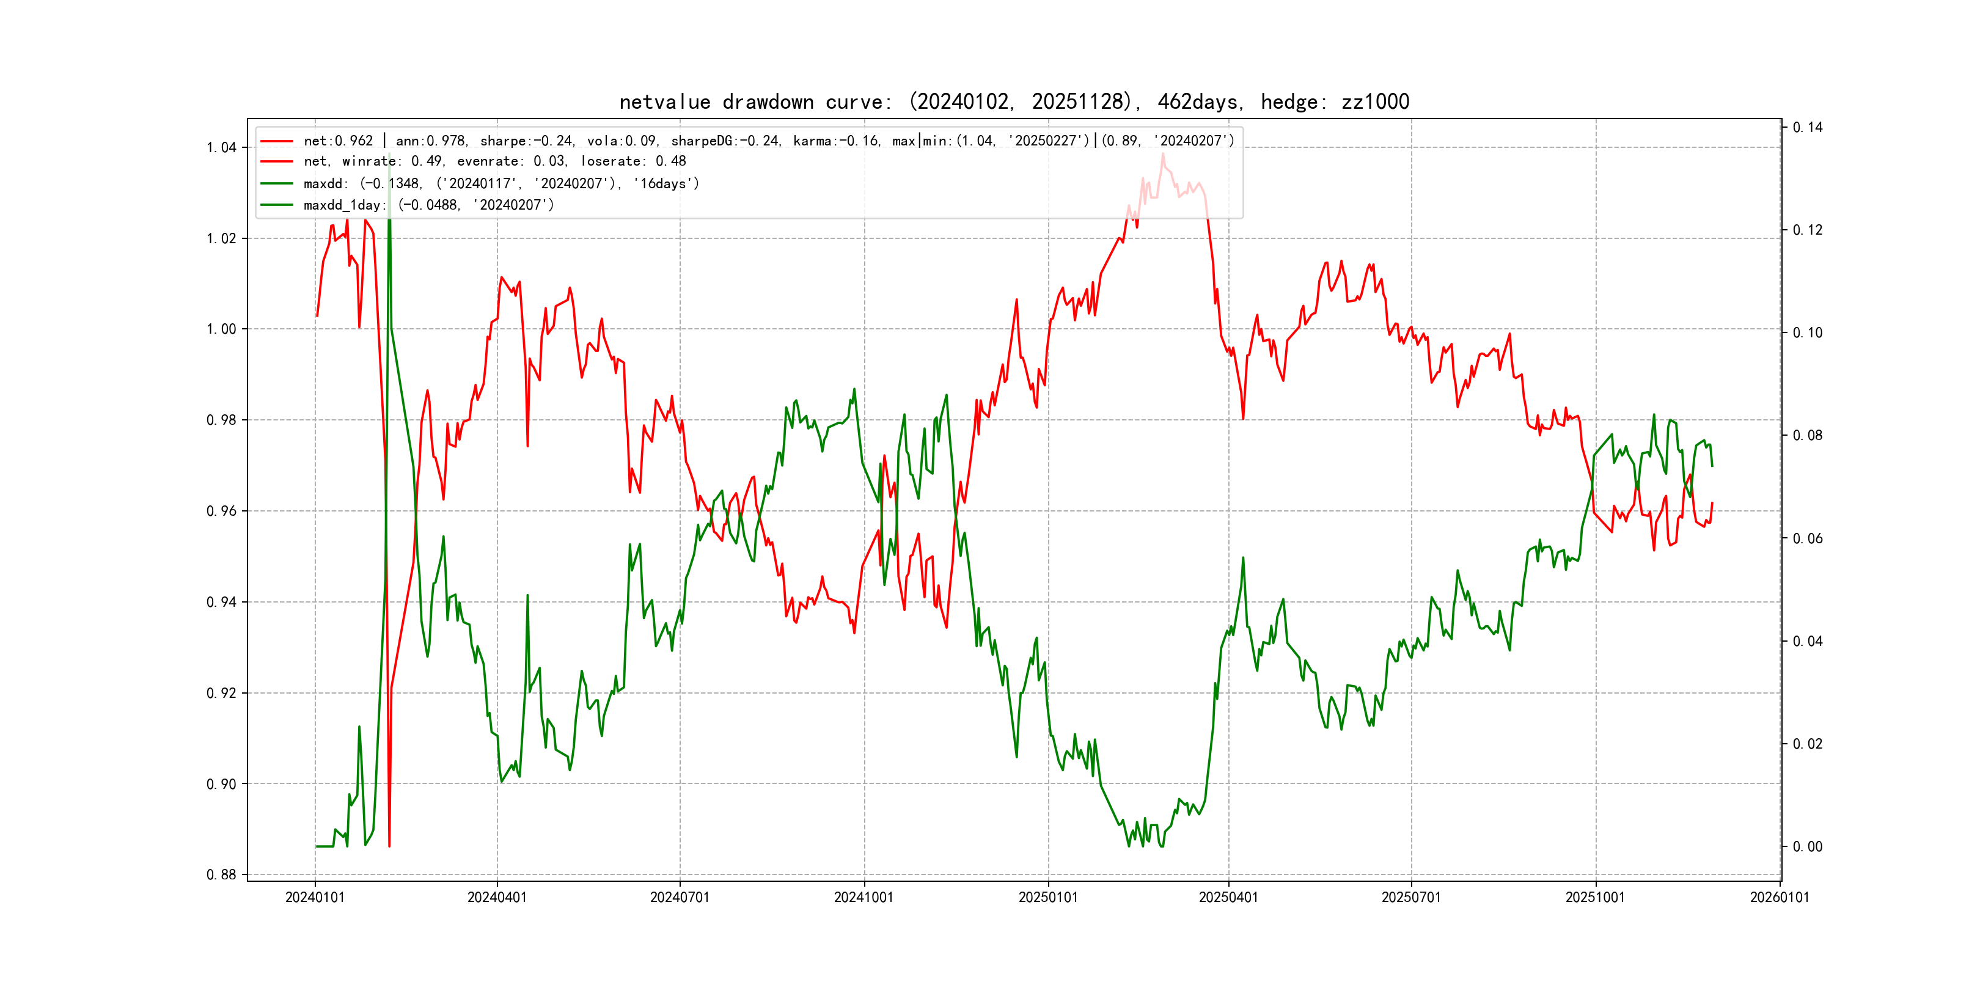Click the 20240701 x-axis tick label
Viewport: 1980px width, 990px height.
click(680, 897)
